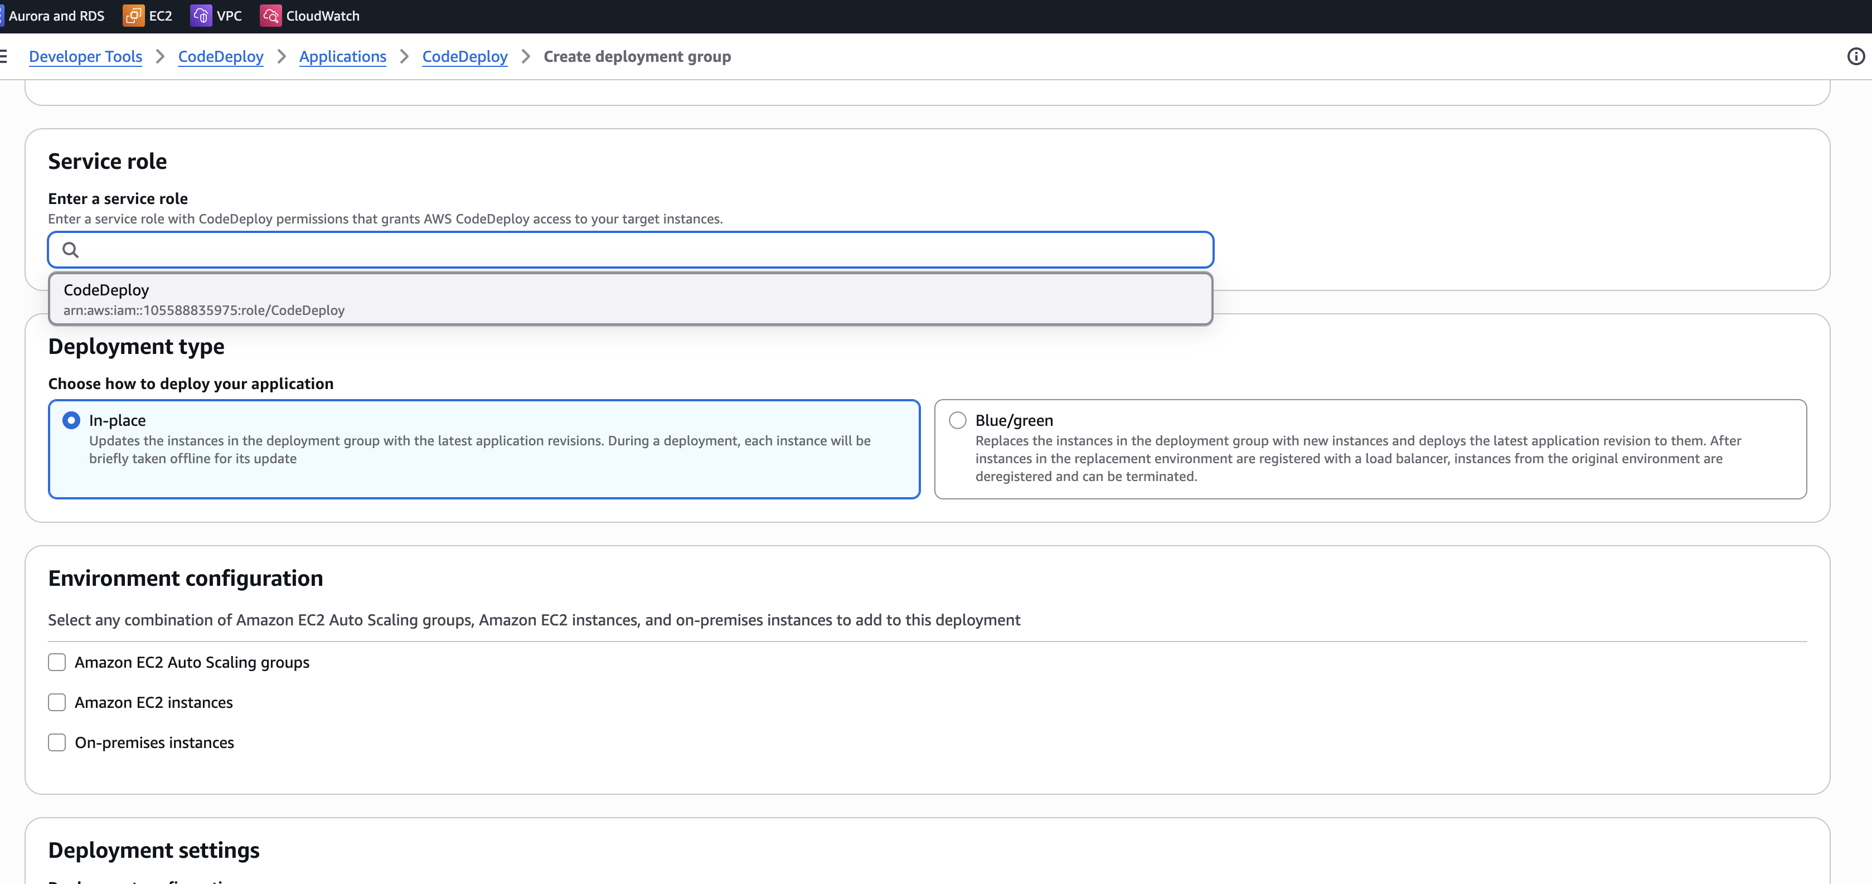
Task: Click the role ARN text in suggestion
Action: [203, 310]
